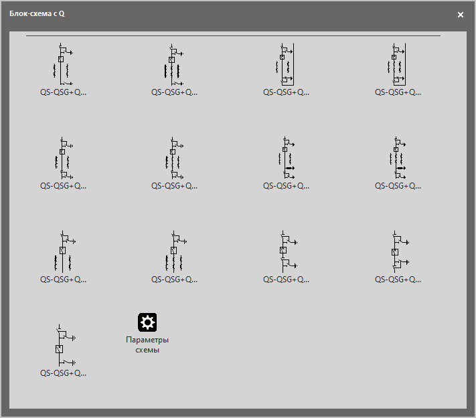Select fourth QS-QSG+Q scheme in top row
Viewport: 476px width, 418px height.
[398, 64]
